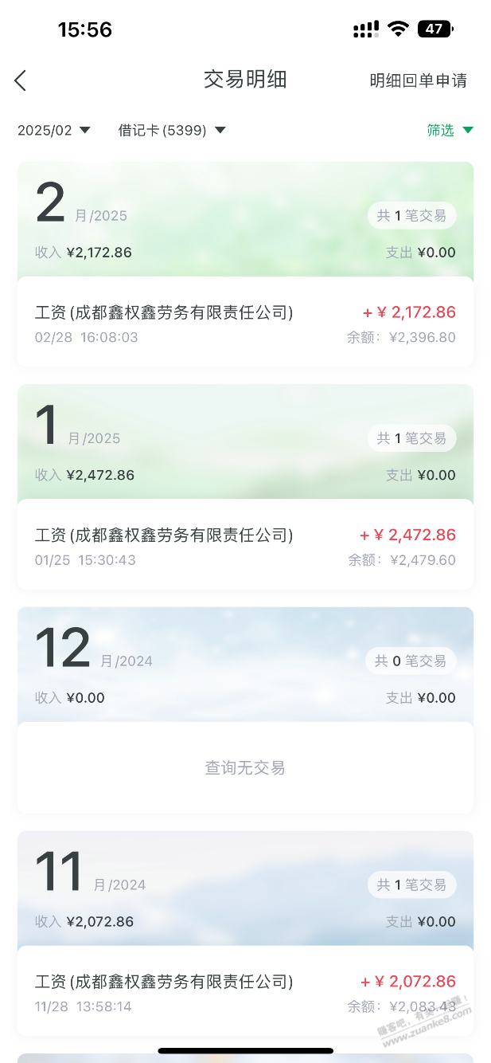
Task: Open the 11/28 salary transaction entry
Action: click(245, 991)
